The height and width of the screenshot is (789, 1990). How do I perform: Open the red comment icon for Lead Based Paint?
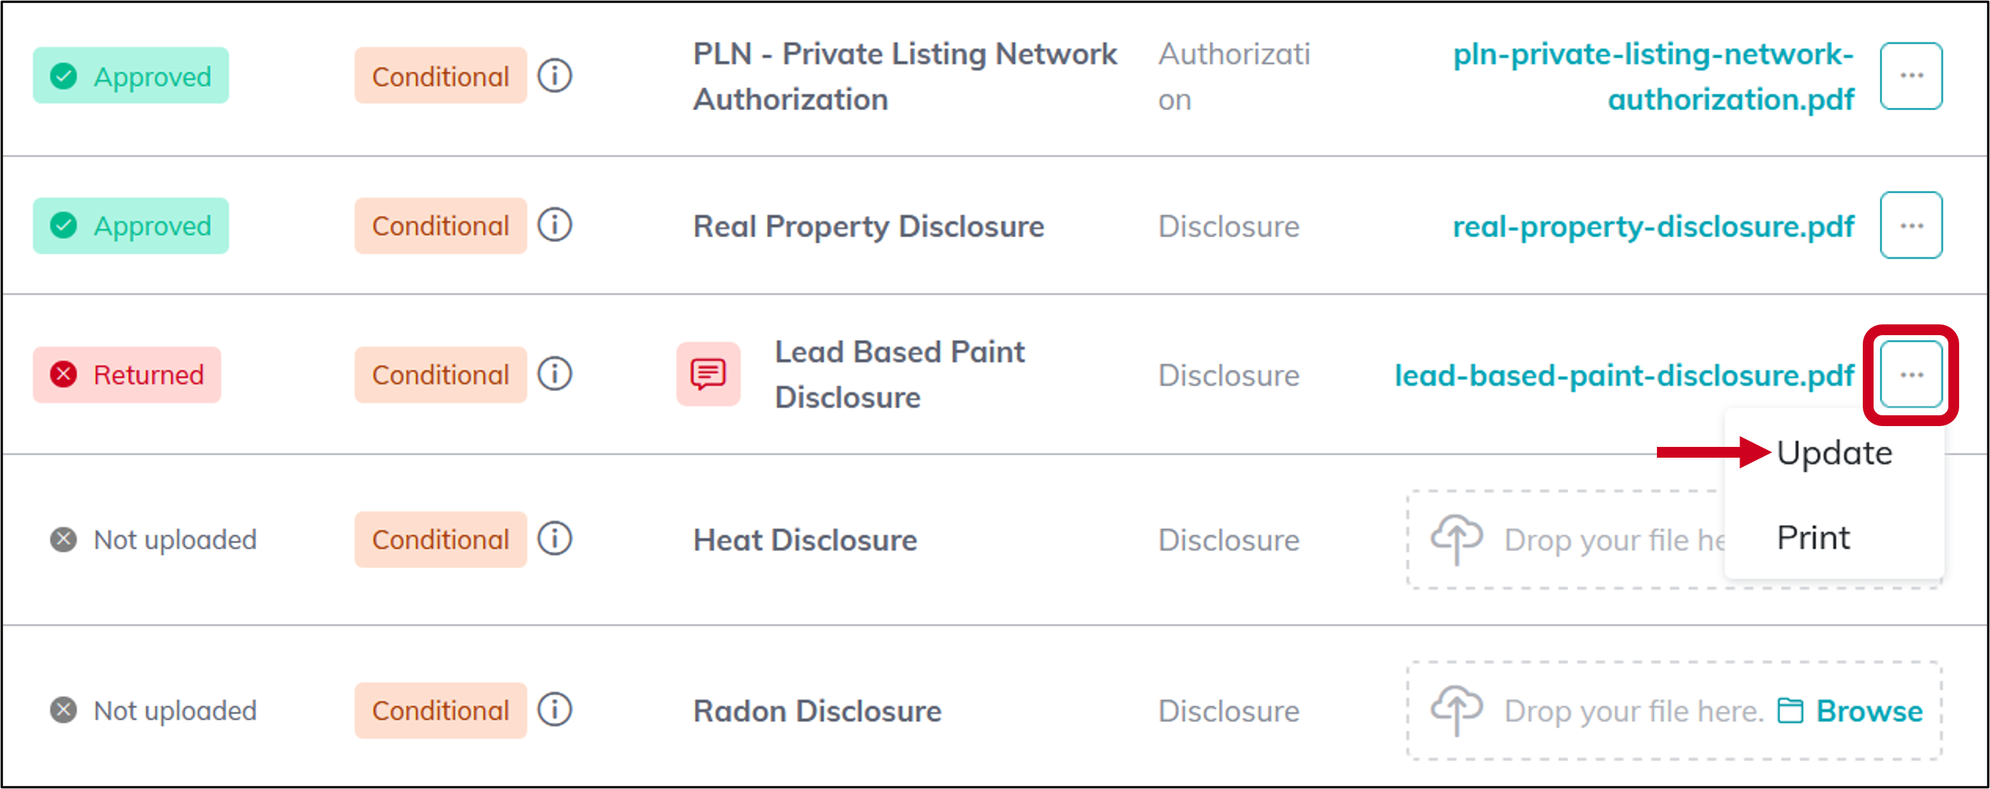pyautogui.click(x=709, y=374)
